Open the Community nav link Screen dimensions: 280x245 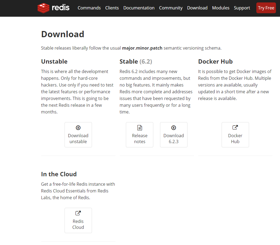171,8
